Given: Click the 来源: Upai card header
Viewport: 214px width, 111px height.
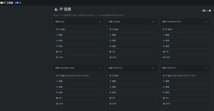Looking at the screenshot, I should click(60, 22).
